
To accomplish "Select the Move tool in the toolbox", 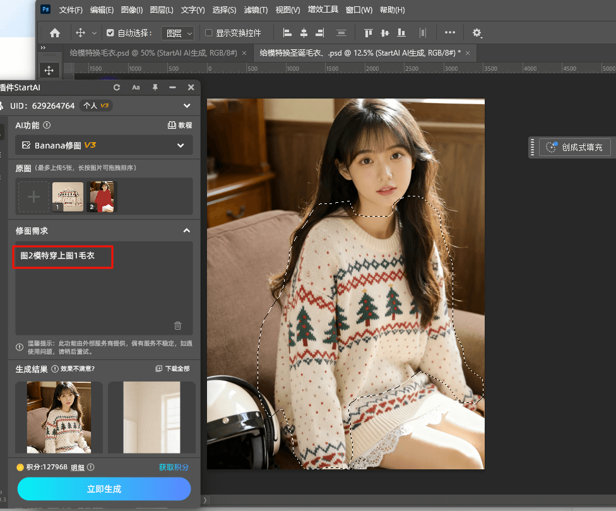I will (49, 70).
